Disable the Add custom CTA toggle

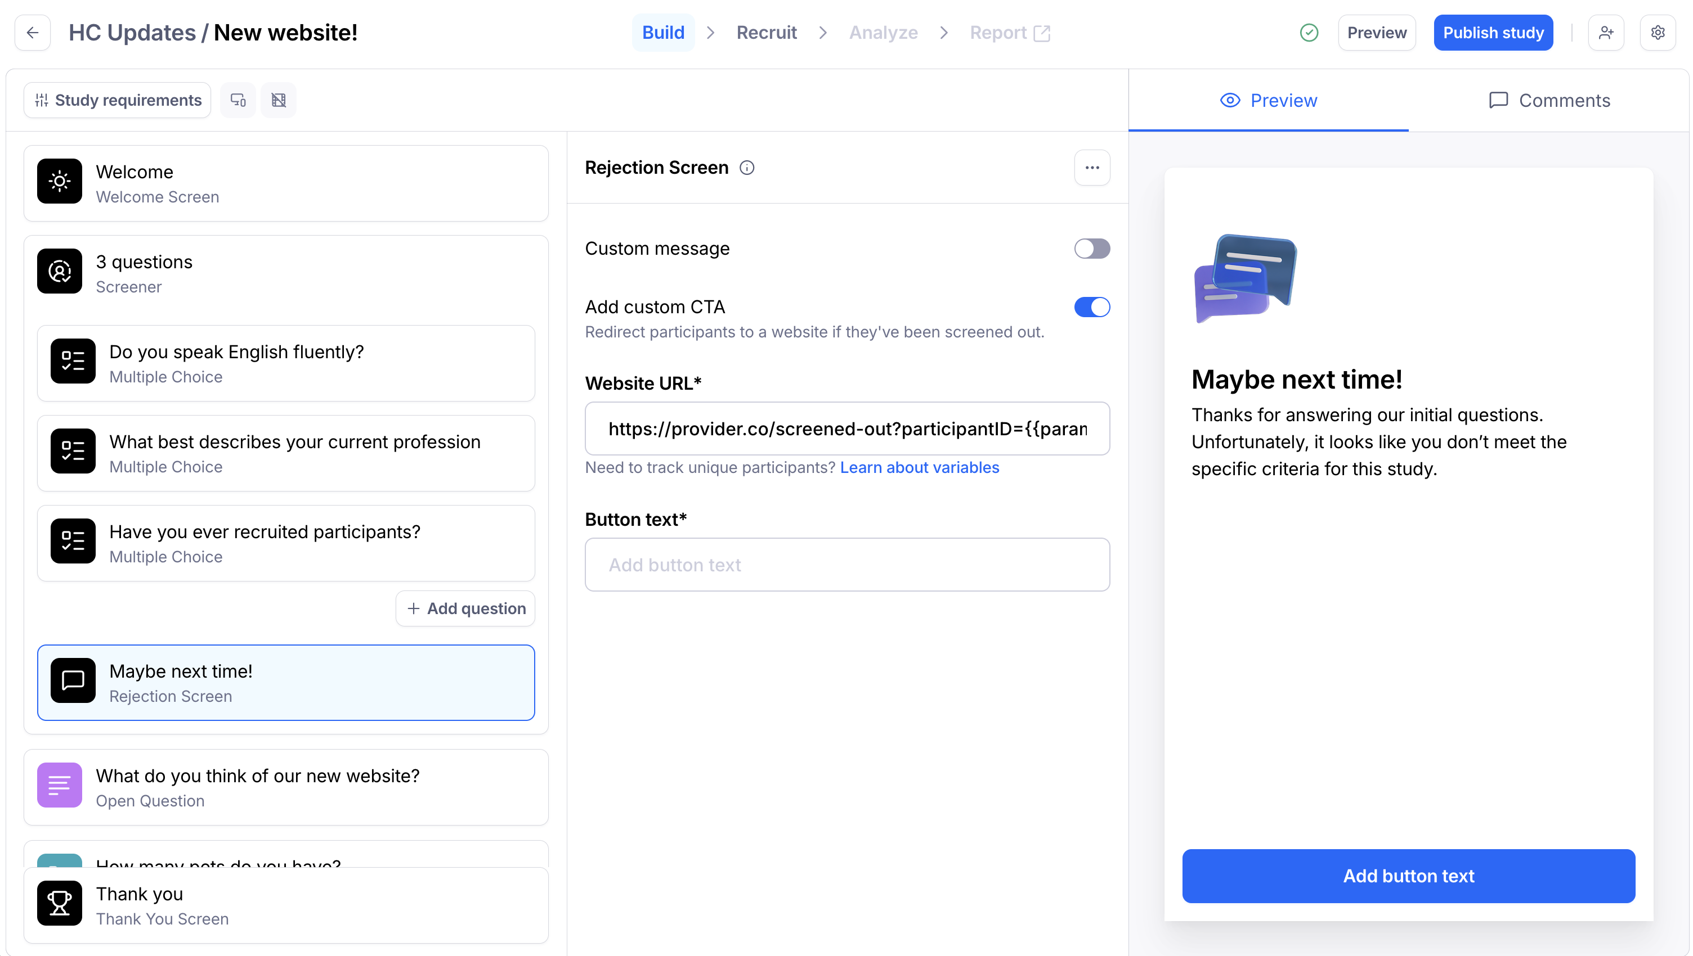[1092, 307]
